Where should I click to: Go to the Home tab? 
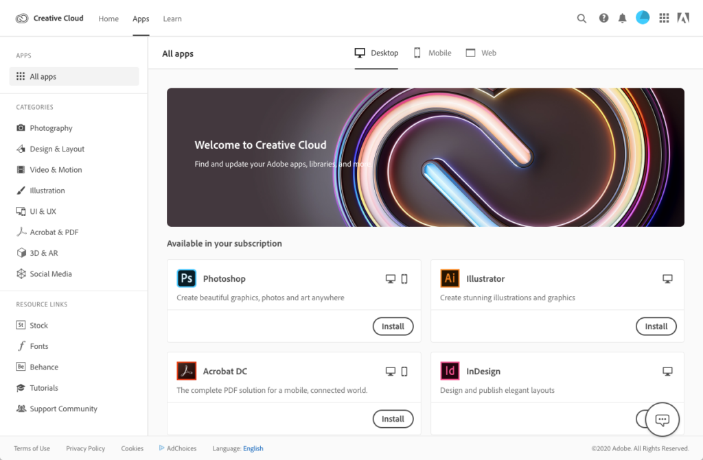(x=108, y=19)
